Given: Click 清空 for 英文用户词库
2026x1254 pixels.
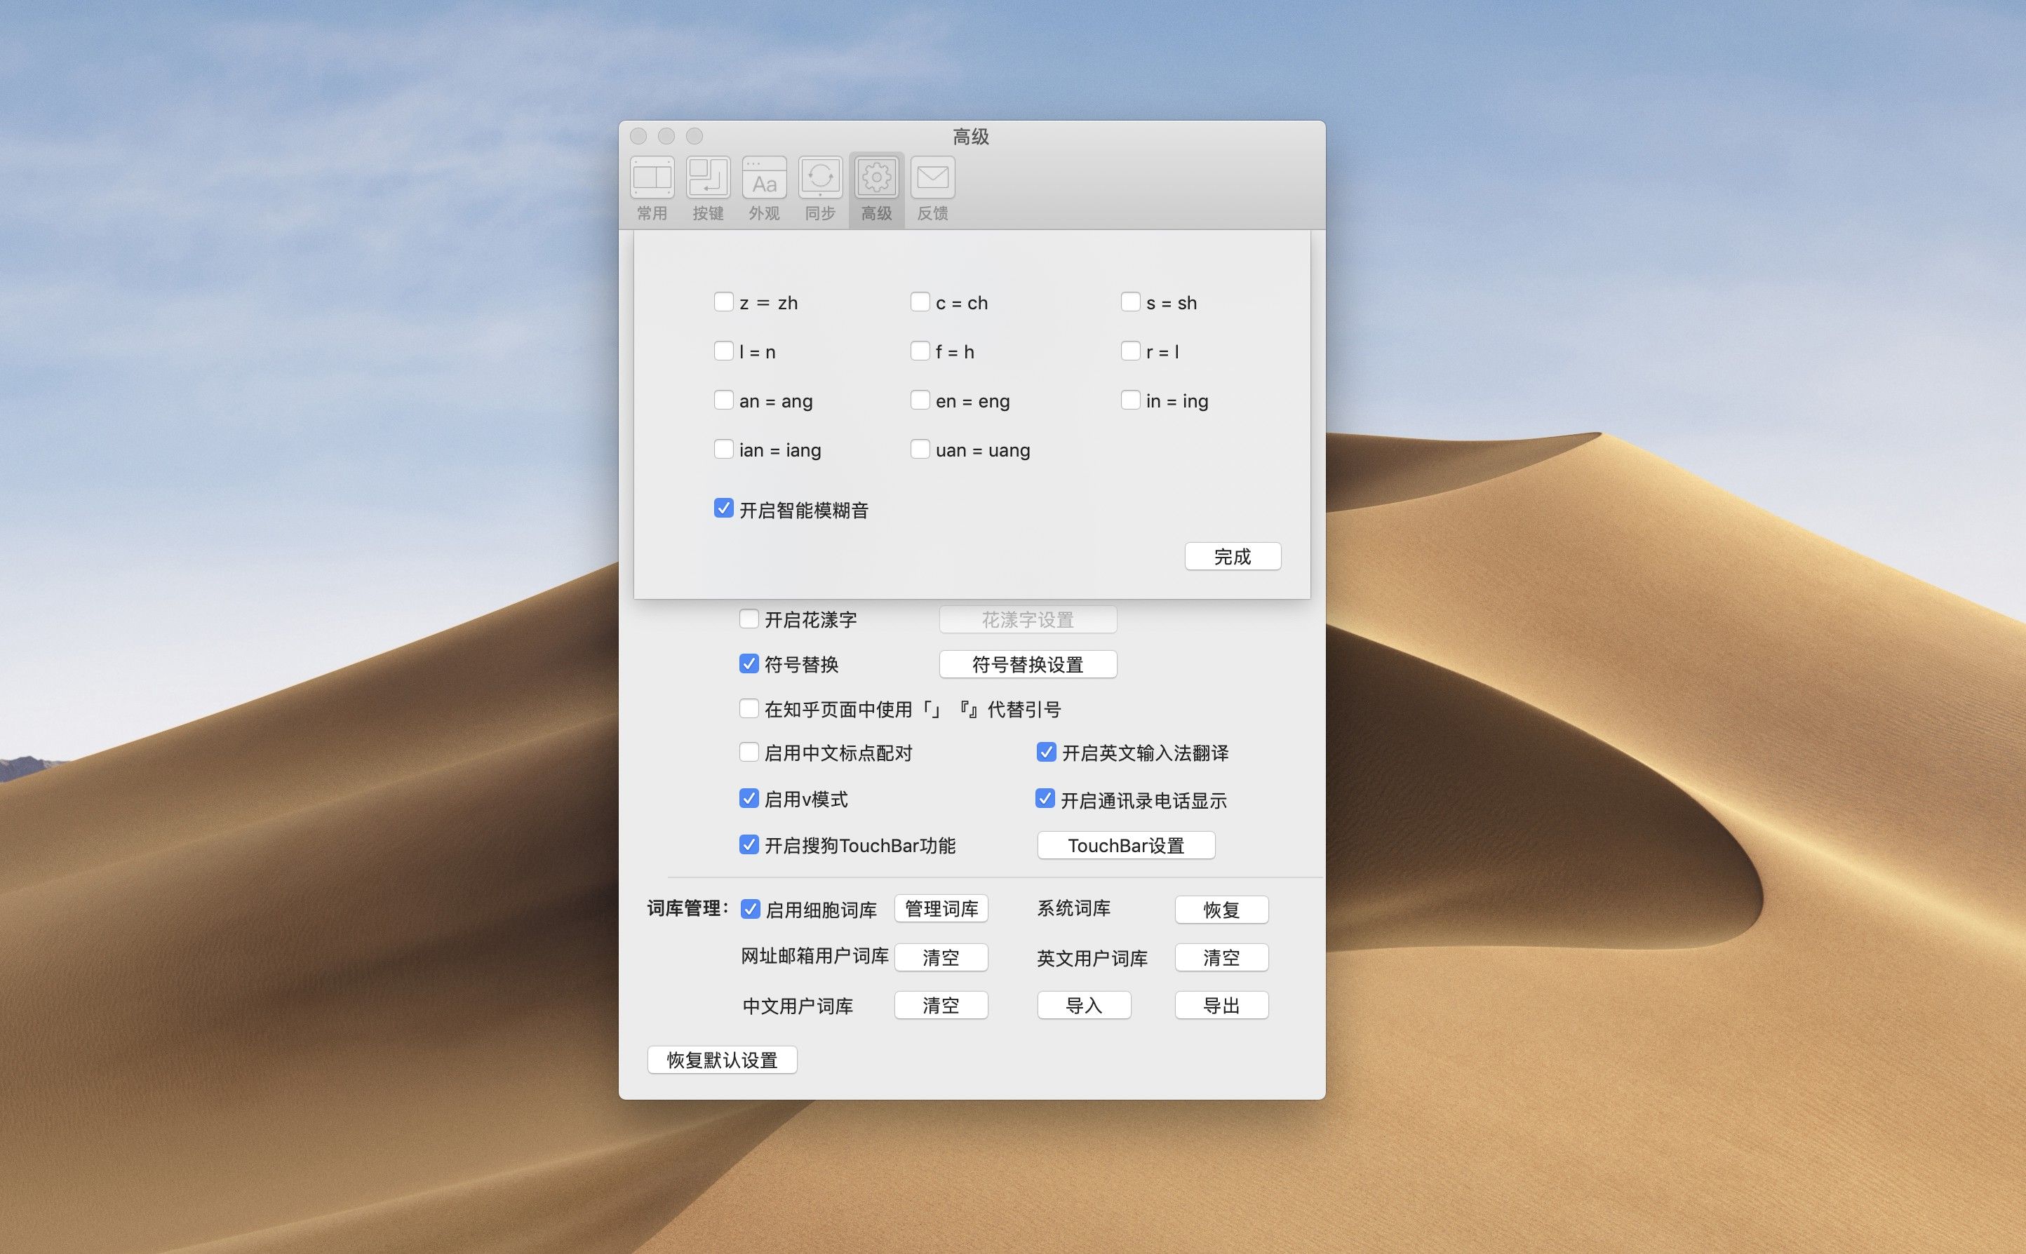Looking at the screenshot, I should click(x=1221, y=958).
